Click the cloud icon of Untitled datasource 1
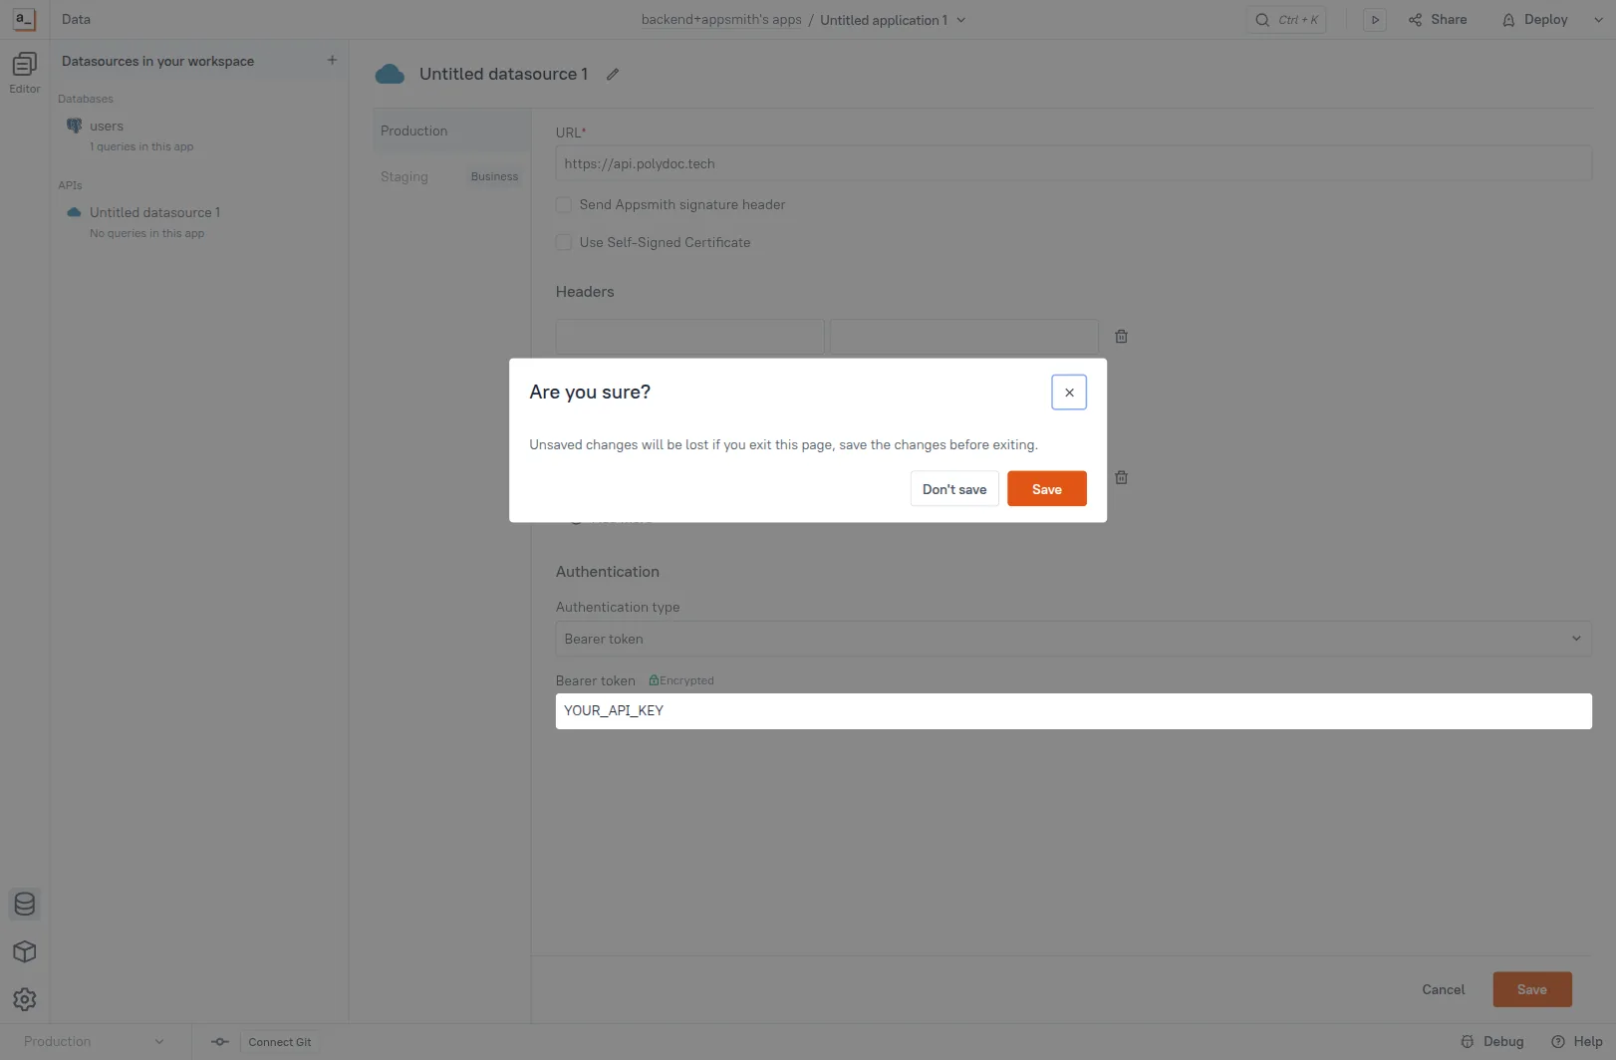 tap(74, 212)
